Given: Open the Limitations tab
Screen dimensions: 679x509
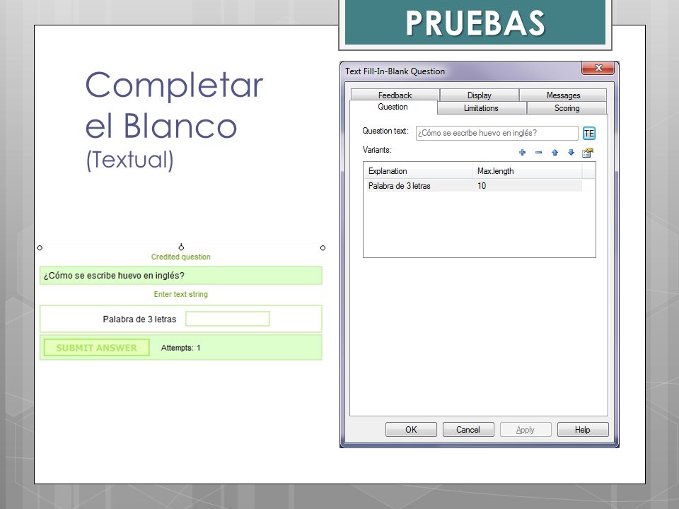Looking at the screenshot, I should point(481,107).
